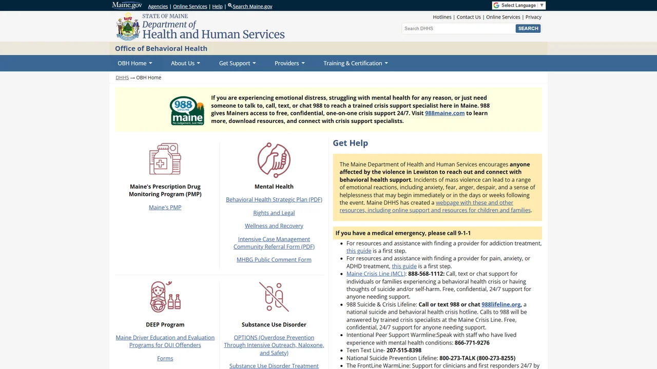Open Intensive Case Management Referral Form
657x369 pixels.
[274, 243]
